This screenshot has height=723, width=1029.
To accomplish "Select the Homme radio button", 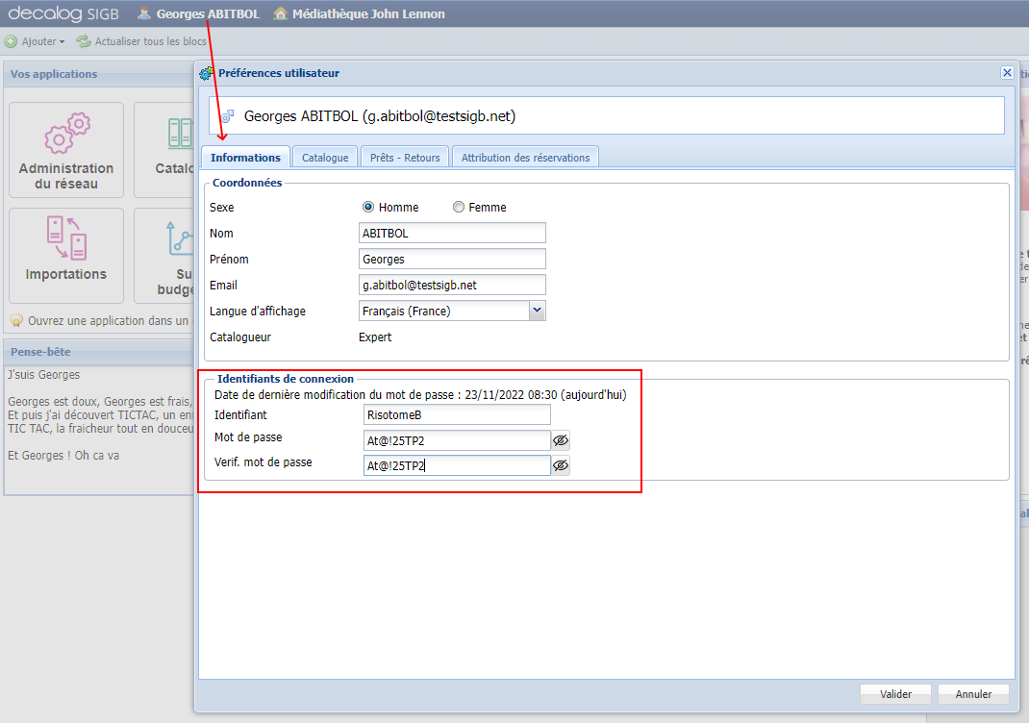I will pyautogui.click(x=368, y=207).
